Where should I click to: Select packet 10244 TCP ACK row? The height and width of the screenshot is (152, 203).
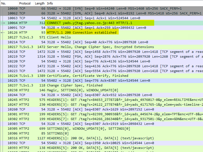101,95
